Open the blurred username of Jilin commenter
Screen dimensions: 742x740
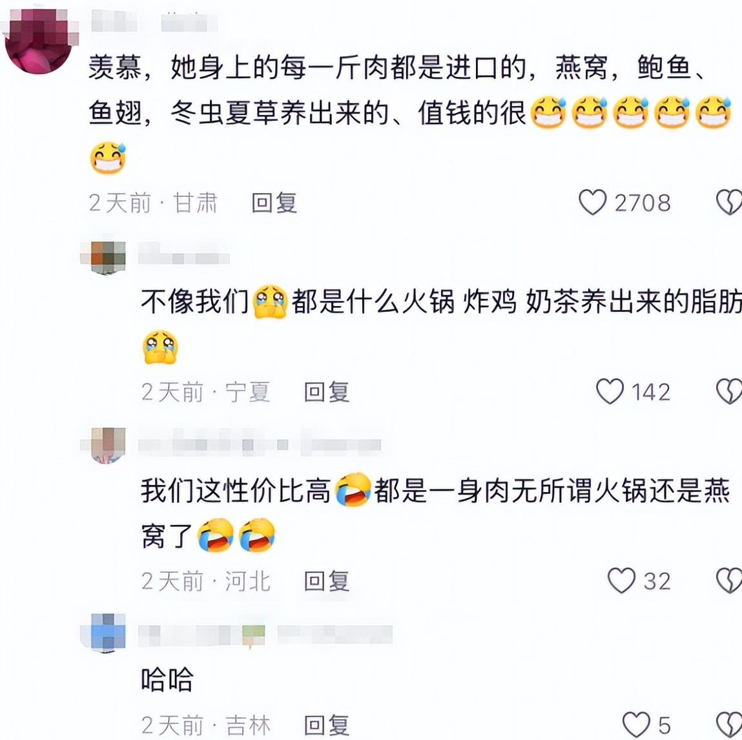click(x=265, y=635)
